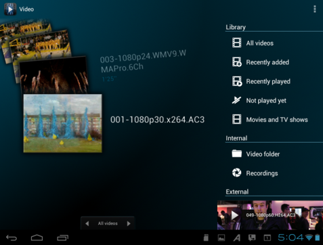
Task: Tap the 5:04 clock in status bar
Action: [290, 238]
